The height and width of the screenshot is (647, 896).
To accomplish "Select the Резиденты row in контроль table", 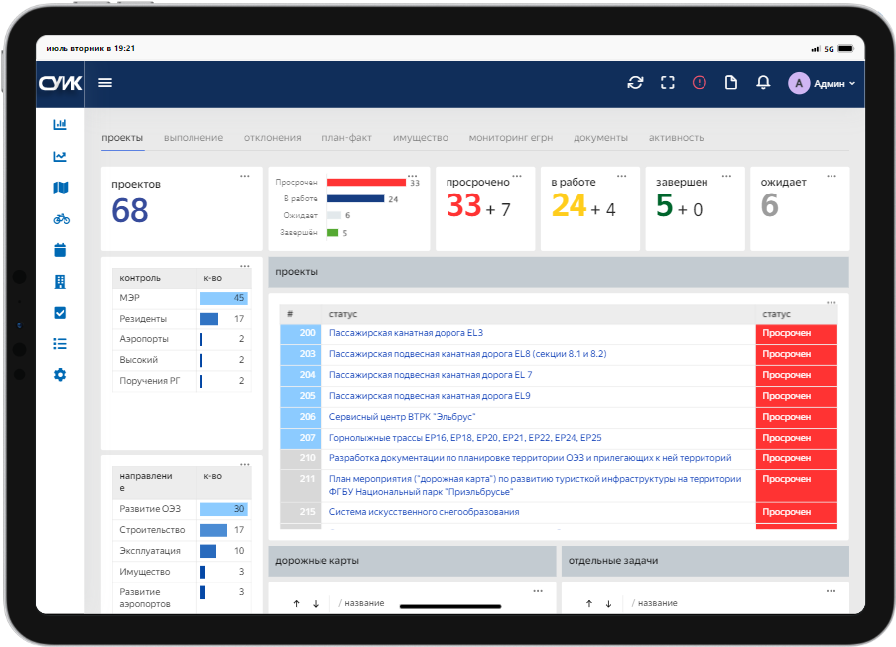I will pyautogui.click(x=182, y=319).
